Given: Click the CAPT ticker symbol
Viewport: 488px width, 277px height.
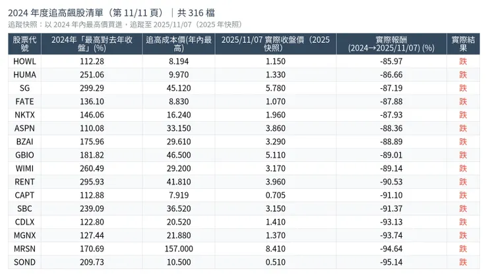Looking at the screenshot, I should click(24, 195).
